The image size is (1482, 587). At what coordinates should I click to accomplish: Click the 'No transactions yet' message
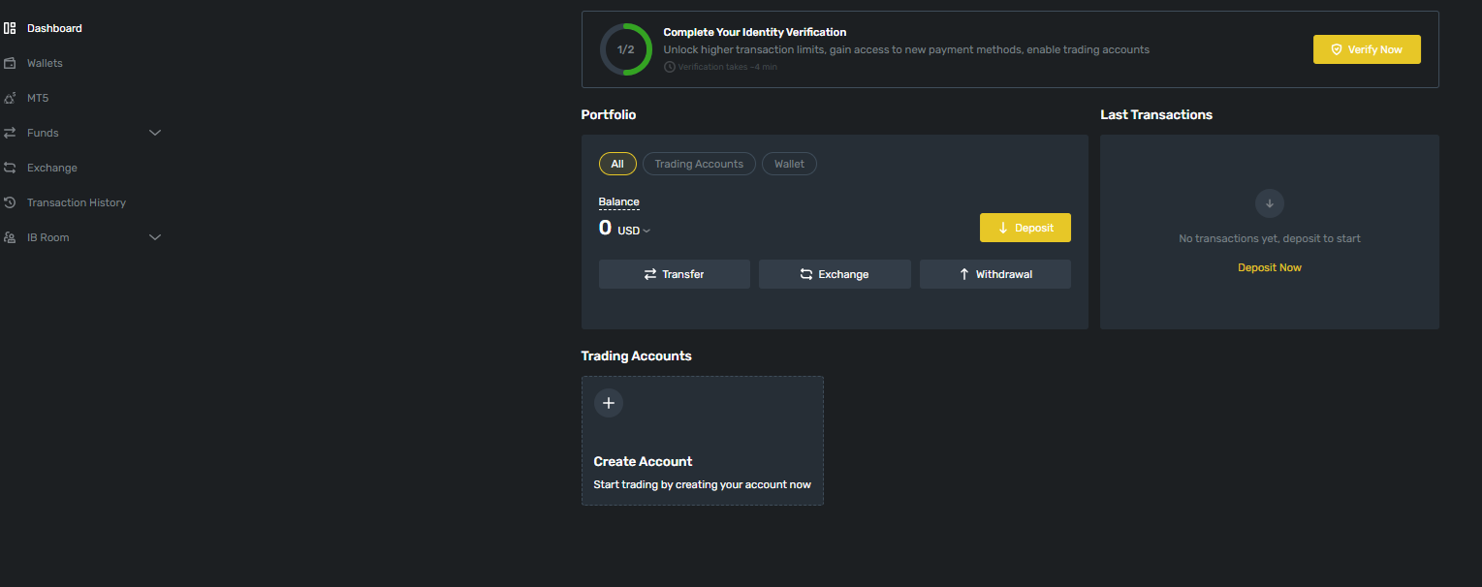tap(1270, 238)
